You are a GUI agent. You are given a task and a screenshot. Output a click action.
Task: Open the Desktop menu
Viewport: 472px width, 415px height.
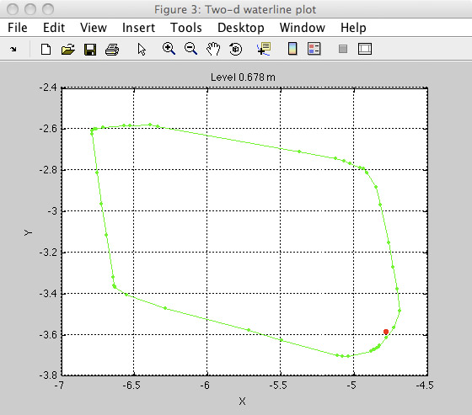point(241,28)
